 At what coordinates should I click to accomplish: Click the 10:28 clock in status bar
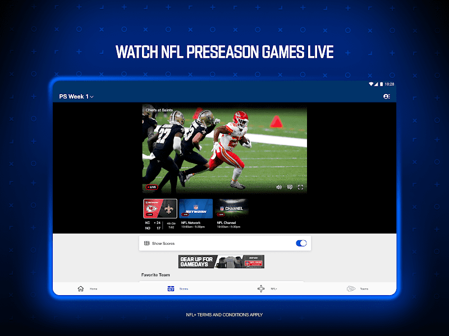pos(390,84)
